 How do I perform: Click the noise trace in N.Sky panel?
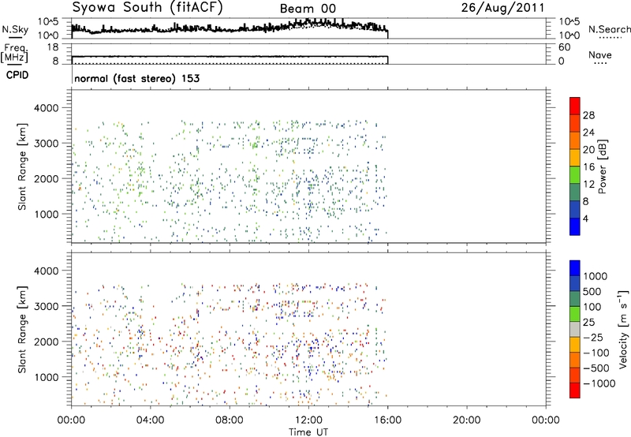click(230, 28)
